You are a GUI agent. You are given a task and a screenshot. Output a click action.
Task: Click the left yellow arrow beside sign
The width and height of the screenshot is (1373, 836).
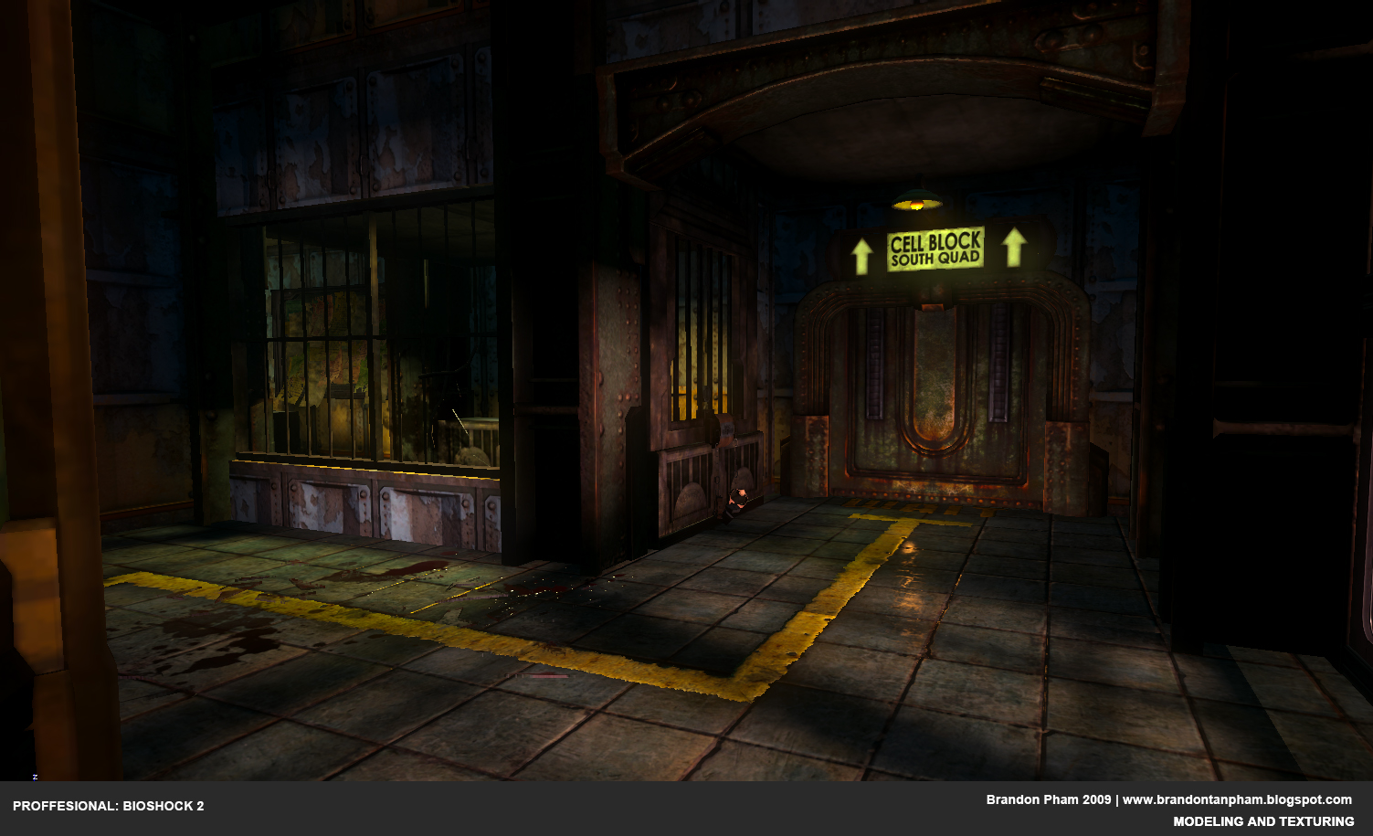[861, 256]
